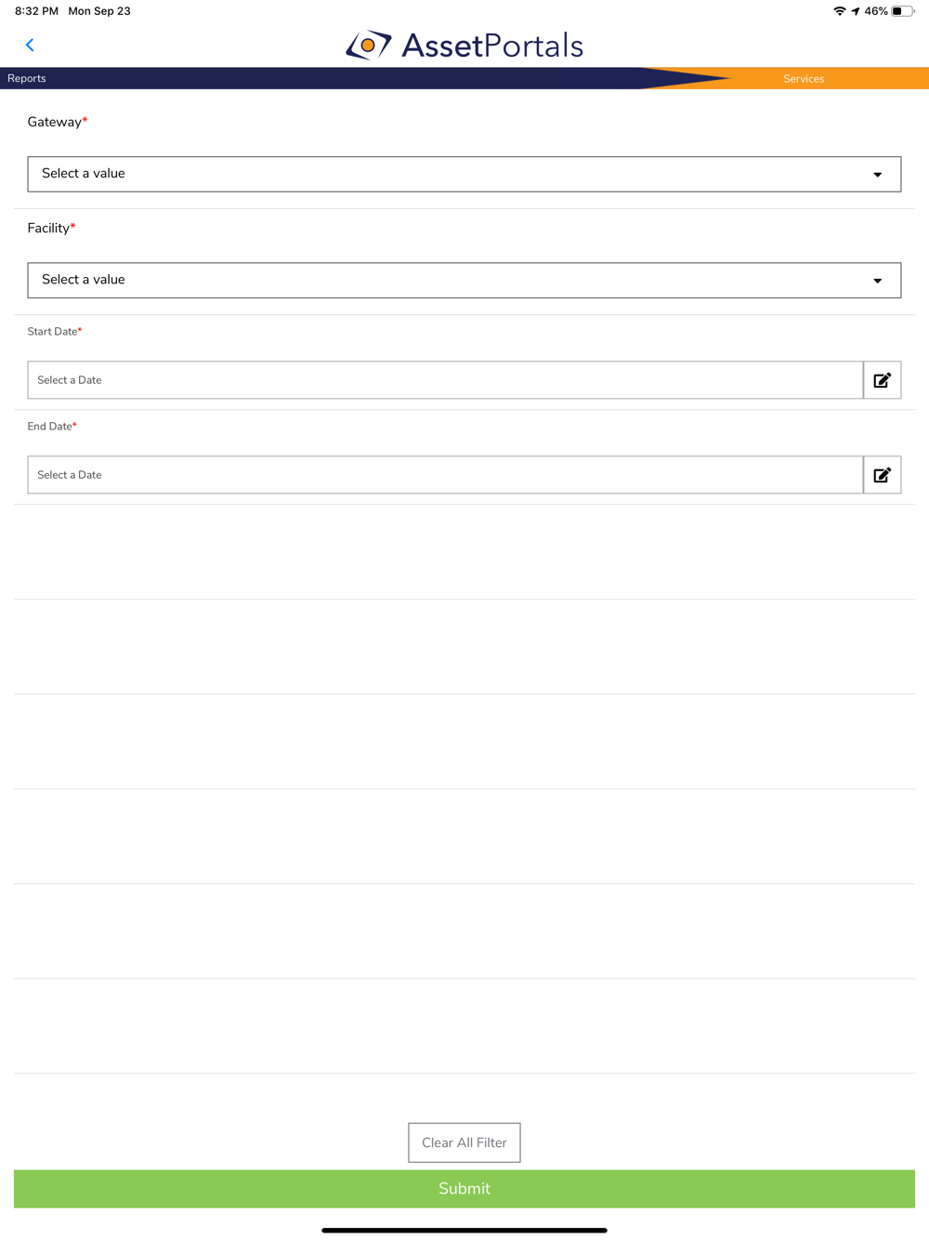929x1240 pixels.
Task: Open the Start Date edit calendar icon
Action: pos(883,380)
